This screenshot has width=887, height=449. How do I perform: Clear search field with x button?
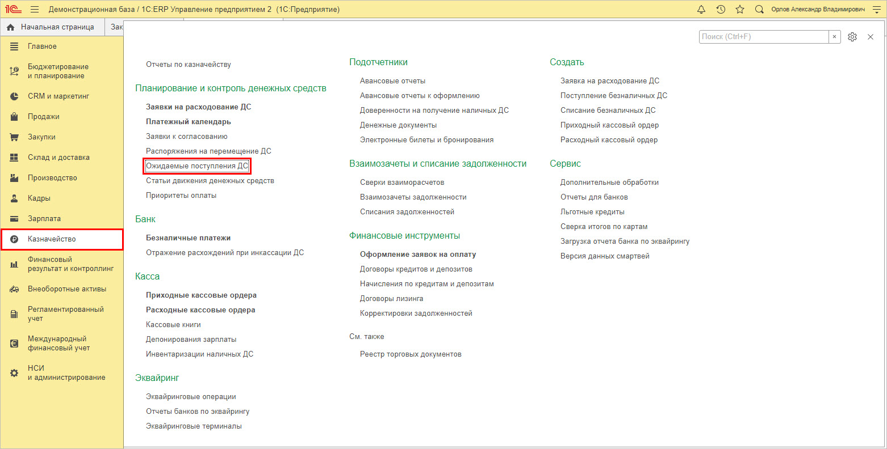[835, 37]
